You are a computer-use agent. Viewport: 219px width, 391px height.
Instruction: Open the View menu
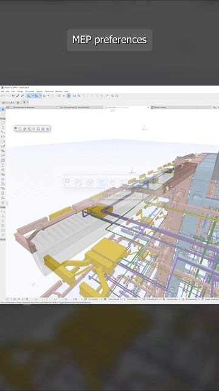click(13, 92)
